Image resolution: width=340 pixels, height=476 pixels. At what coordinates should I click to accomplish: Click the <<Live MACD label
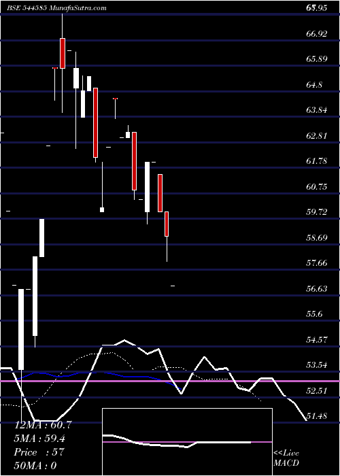(x=286, y=458)
